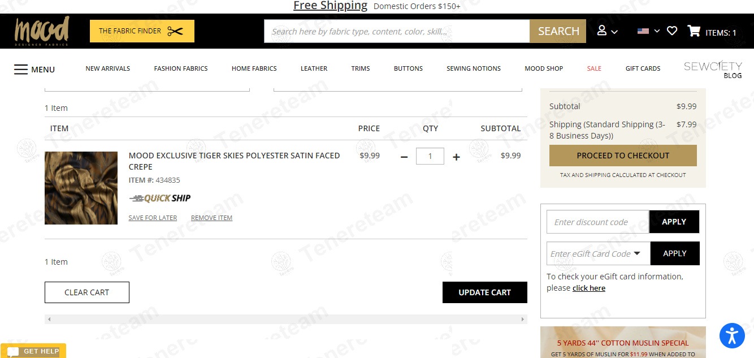Viewport: 754px width, 358px height.
Task: Click the discount code input field
Action: (x=597, y=222)
